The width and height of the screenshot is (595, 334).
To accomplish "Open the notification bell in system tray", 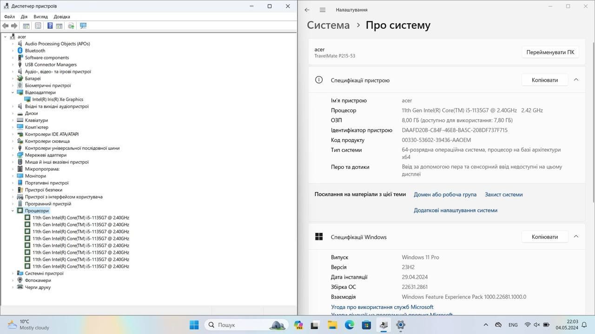I will point(585,325).
